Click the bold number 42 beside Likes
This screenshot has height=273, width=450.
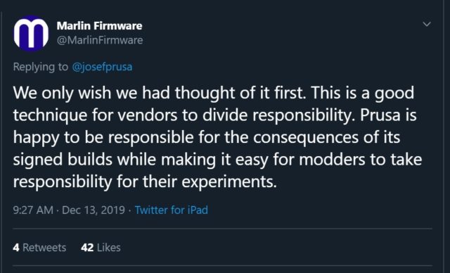point(87,248)
